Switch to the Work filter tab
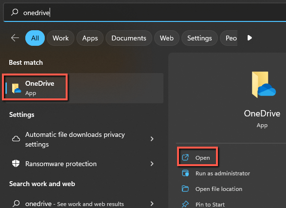The image size is (286, 208). [x=60, y=38]
